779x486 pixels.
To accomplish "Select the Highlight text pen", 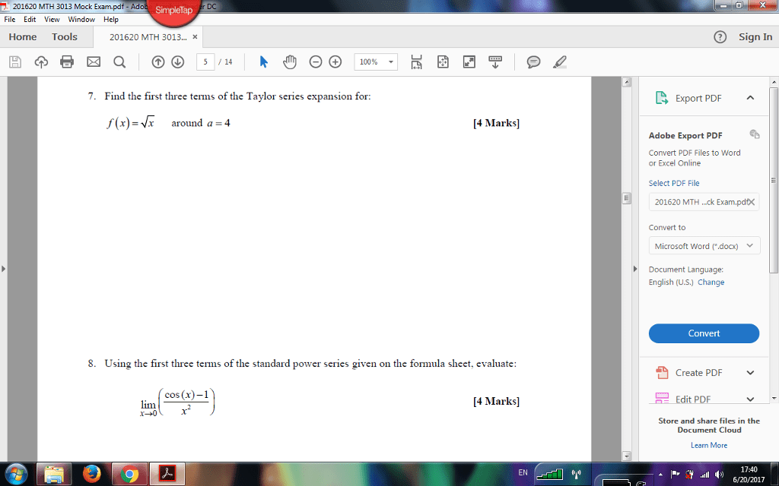I will (x=560, y=62).
